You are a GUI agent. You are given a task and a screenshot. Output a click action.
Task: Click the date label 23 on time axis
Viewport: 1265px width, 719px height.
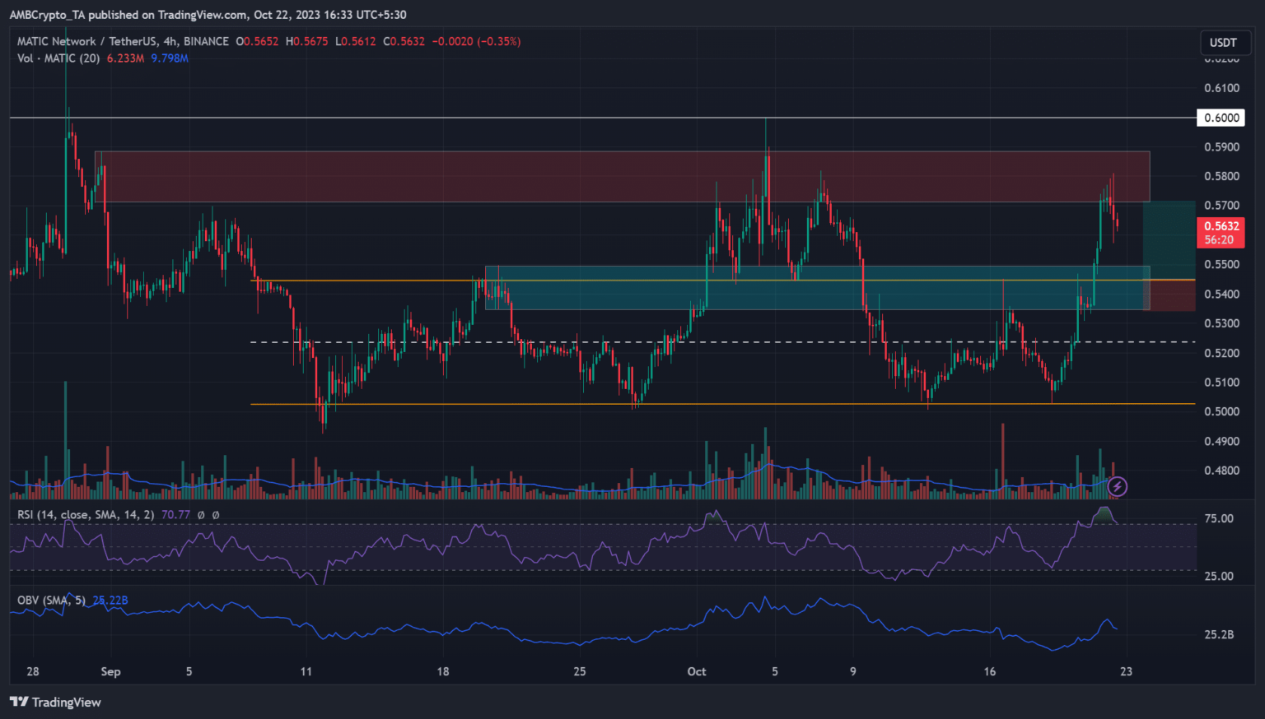tap(1126, 671)
